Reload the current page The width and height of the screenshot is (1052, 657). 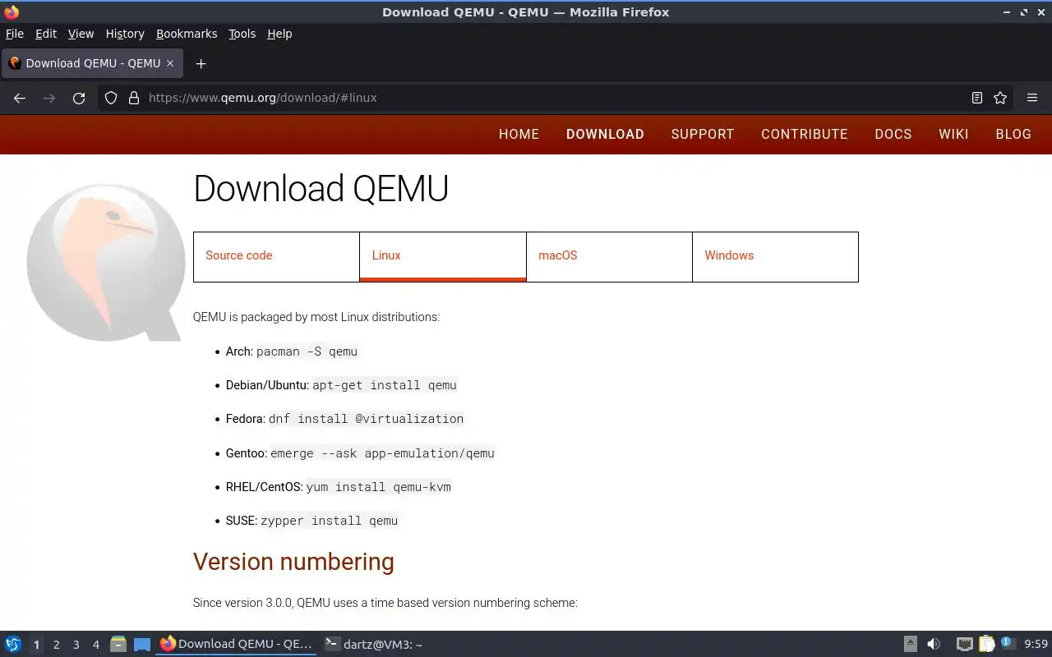point(79,98)
